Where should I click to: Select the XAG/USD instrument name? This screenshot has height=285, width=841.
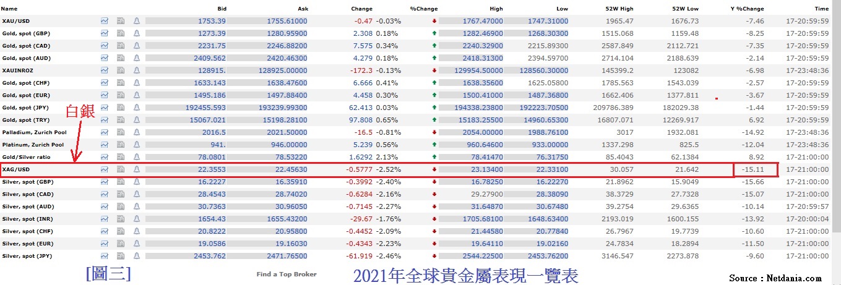[x=17, y=169]
